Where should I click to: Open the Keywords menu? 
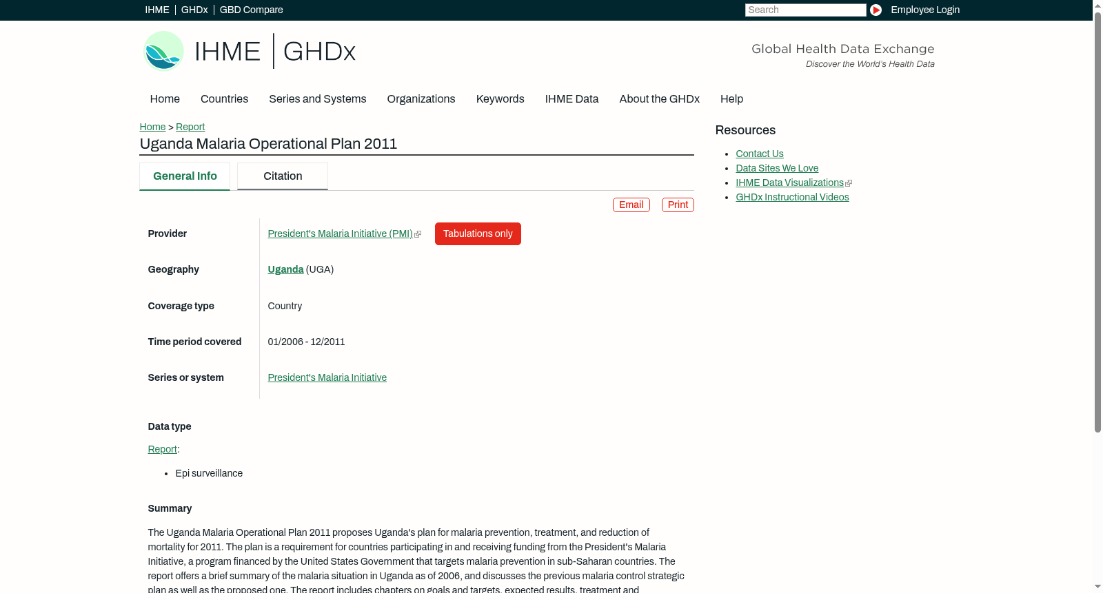tap(500, 99)
